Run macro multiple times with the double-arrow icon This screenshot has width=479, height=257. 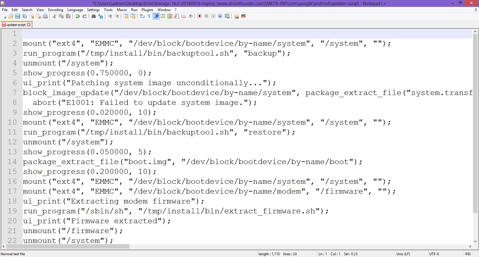coord(220,16)
